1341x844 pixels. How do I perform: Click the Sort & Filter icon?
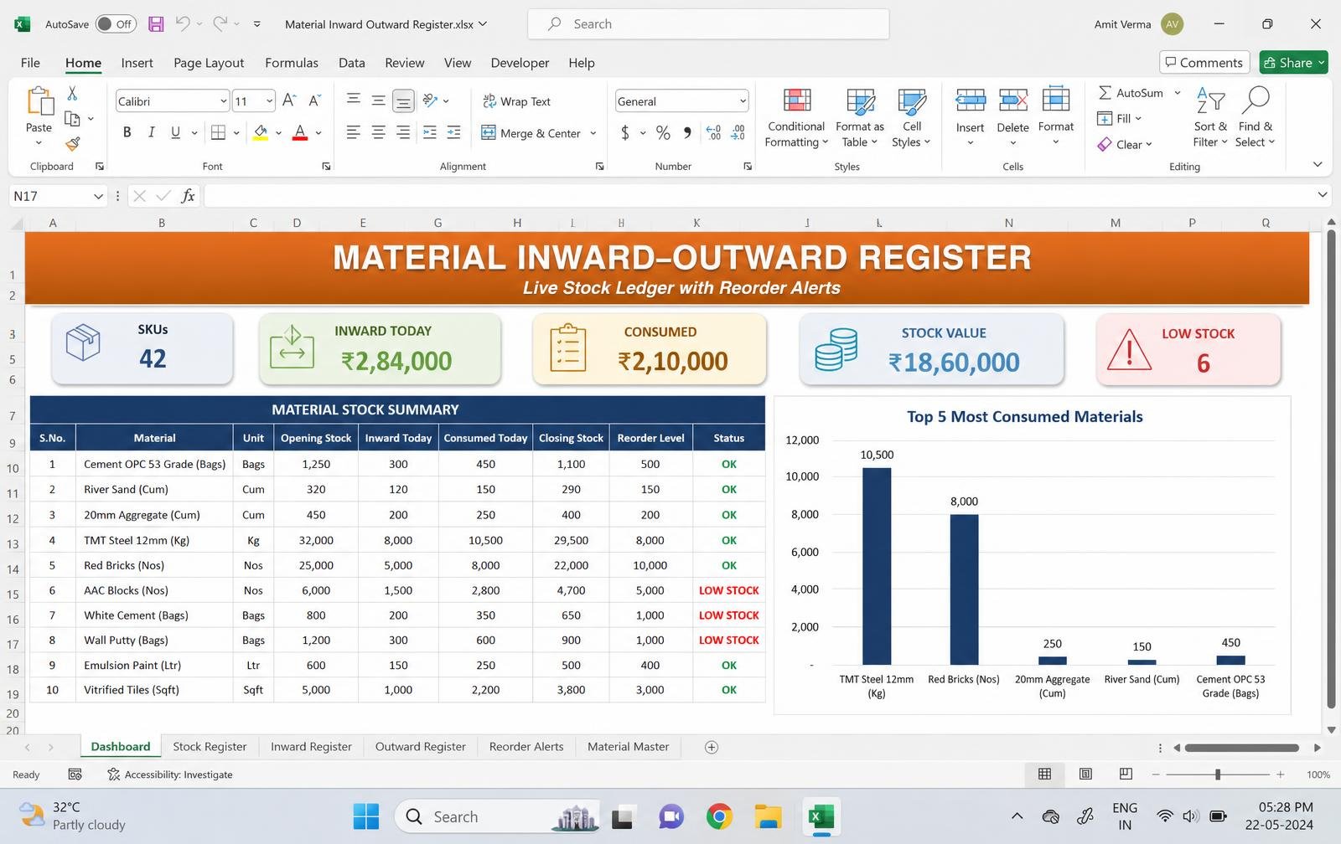point(1210,100)
